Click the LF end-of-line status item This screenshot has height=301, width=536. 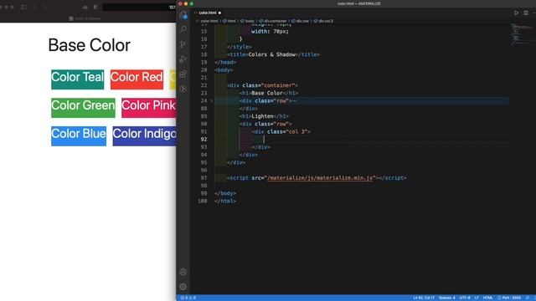tap(477, 298)
